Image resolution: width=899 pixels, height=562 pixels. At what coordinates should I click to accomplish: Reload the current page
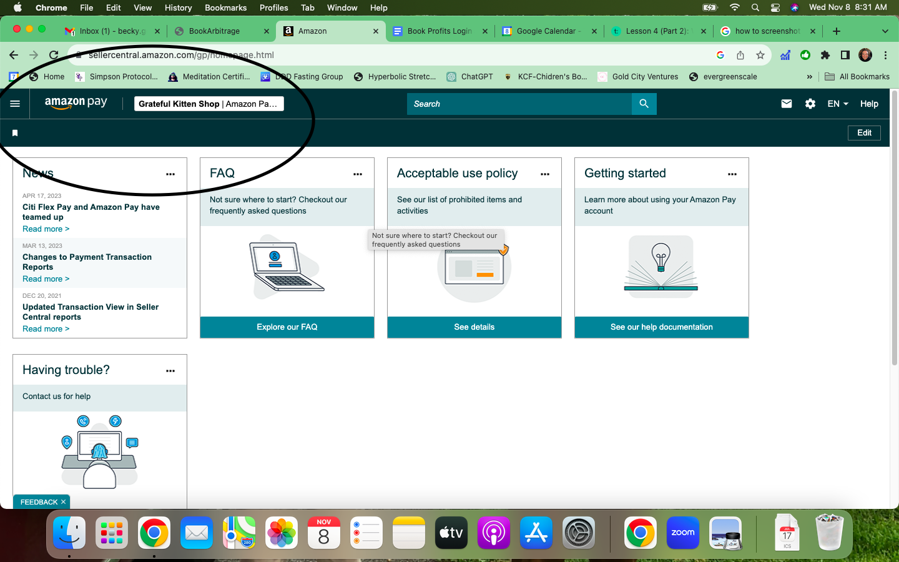[54, 55]
